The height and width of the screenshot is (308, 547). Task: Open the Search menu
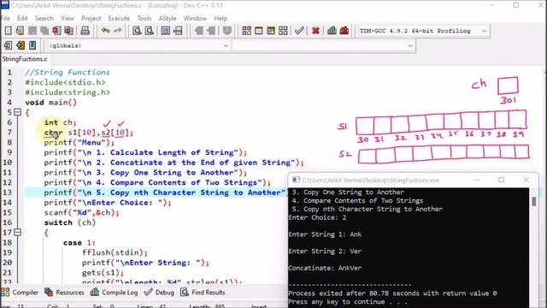pos(44,18)
